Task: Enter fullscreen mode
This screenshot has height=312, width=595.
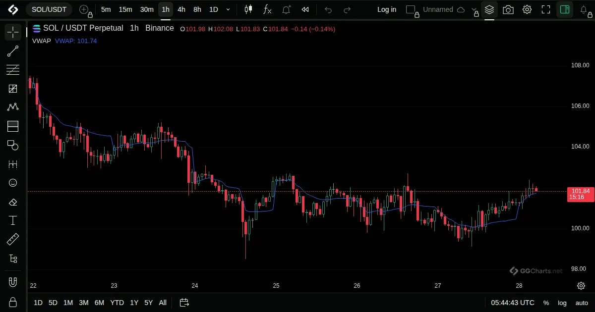Action: coord(546,9)
